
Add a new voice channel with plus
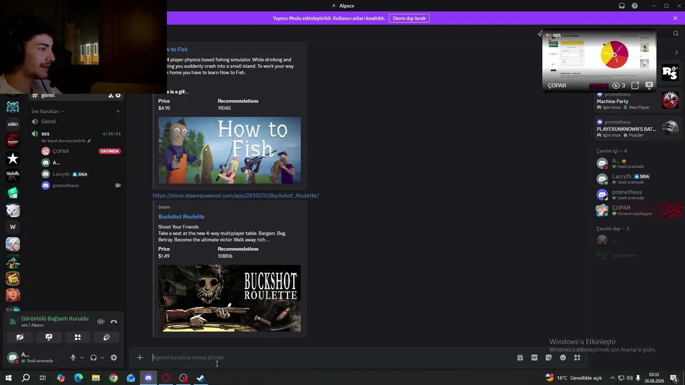point(118,111)
